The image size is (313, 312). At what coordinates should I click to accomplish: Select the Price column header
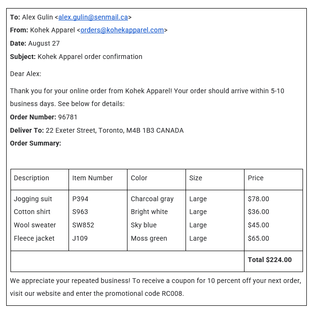(255, 178)
